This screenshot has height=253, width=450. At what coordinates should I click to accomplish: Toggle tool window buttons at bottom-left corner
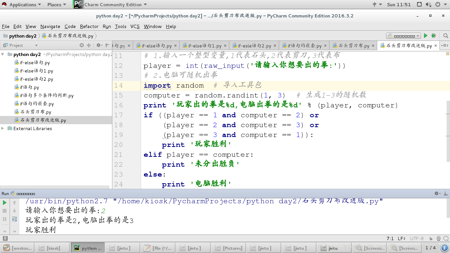tap(5, 239)
